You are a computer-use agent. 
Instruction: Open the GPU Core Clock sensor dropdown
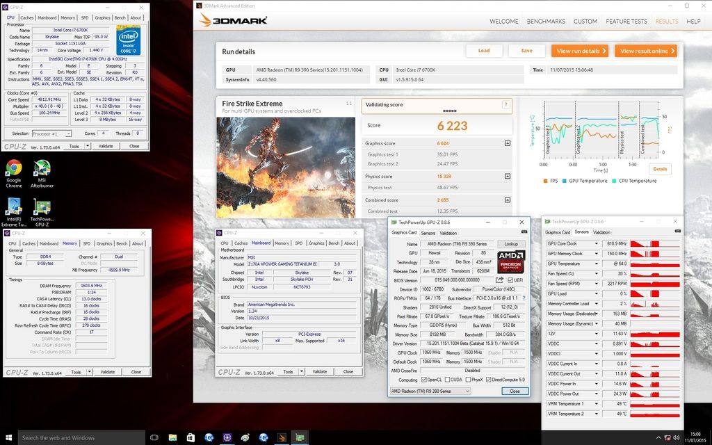[596, 244]
